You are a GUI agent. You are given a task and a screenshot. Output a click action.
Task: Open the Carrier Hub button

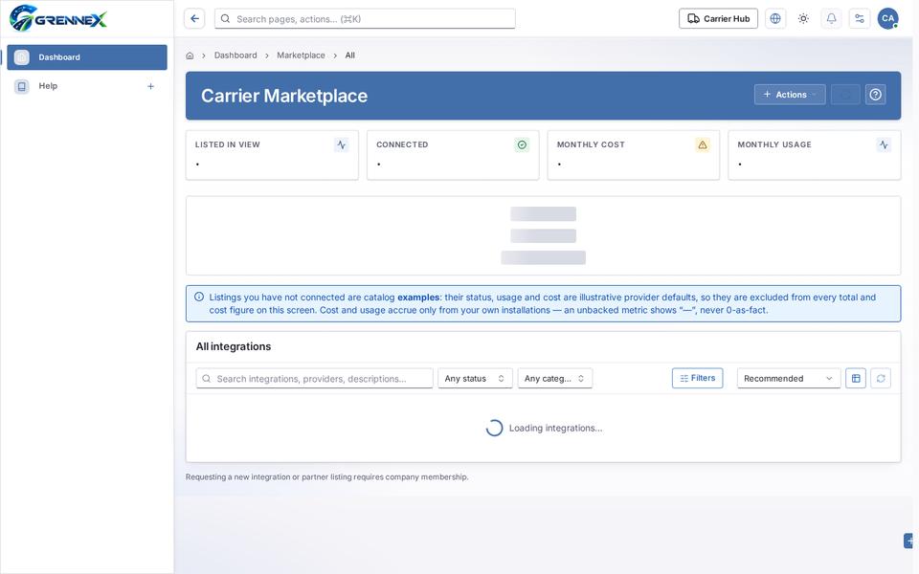click(719, 19)
